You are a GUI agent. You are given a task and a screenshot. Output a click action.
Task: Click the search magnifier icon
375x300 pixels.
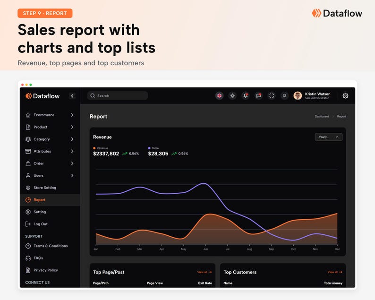[93, 96]
